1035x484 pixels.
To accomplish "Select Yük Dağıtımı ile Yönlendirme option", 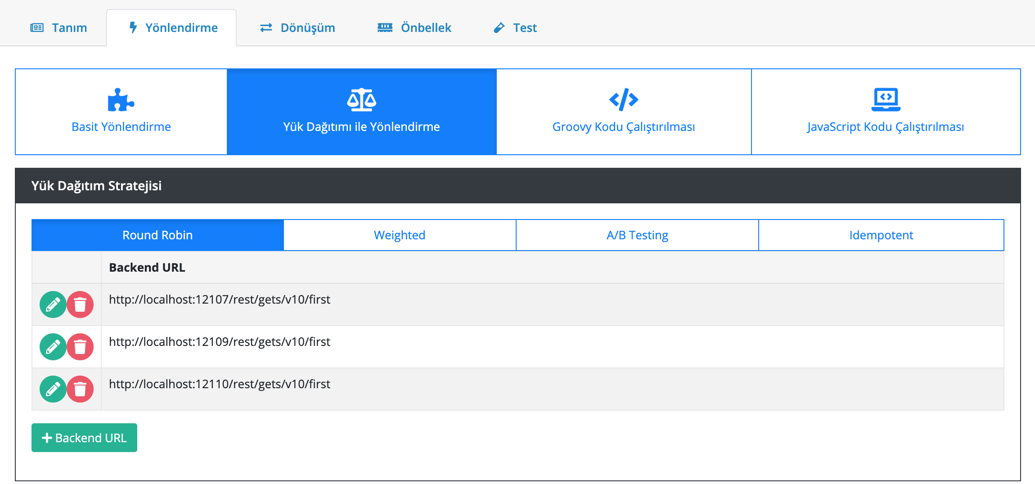I will click(361, 112).
